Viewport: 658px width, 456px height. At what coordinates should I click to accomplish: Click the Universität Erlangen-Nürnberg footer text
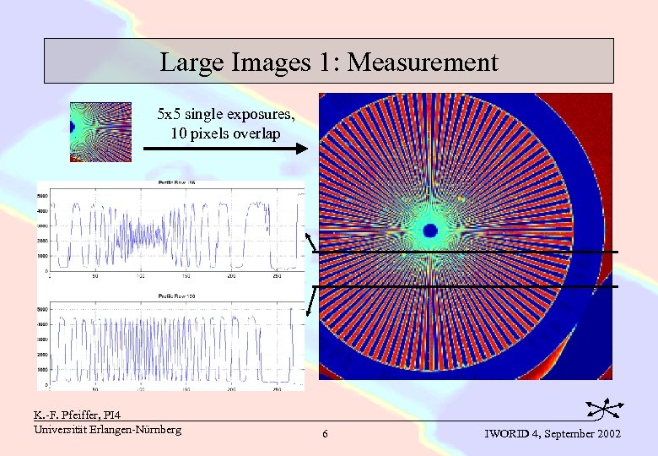tap(107, 430)
